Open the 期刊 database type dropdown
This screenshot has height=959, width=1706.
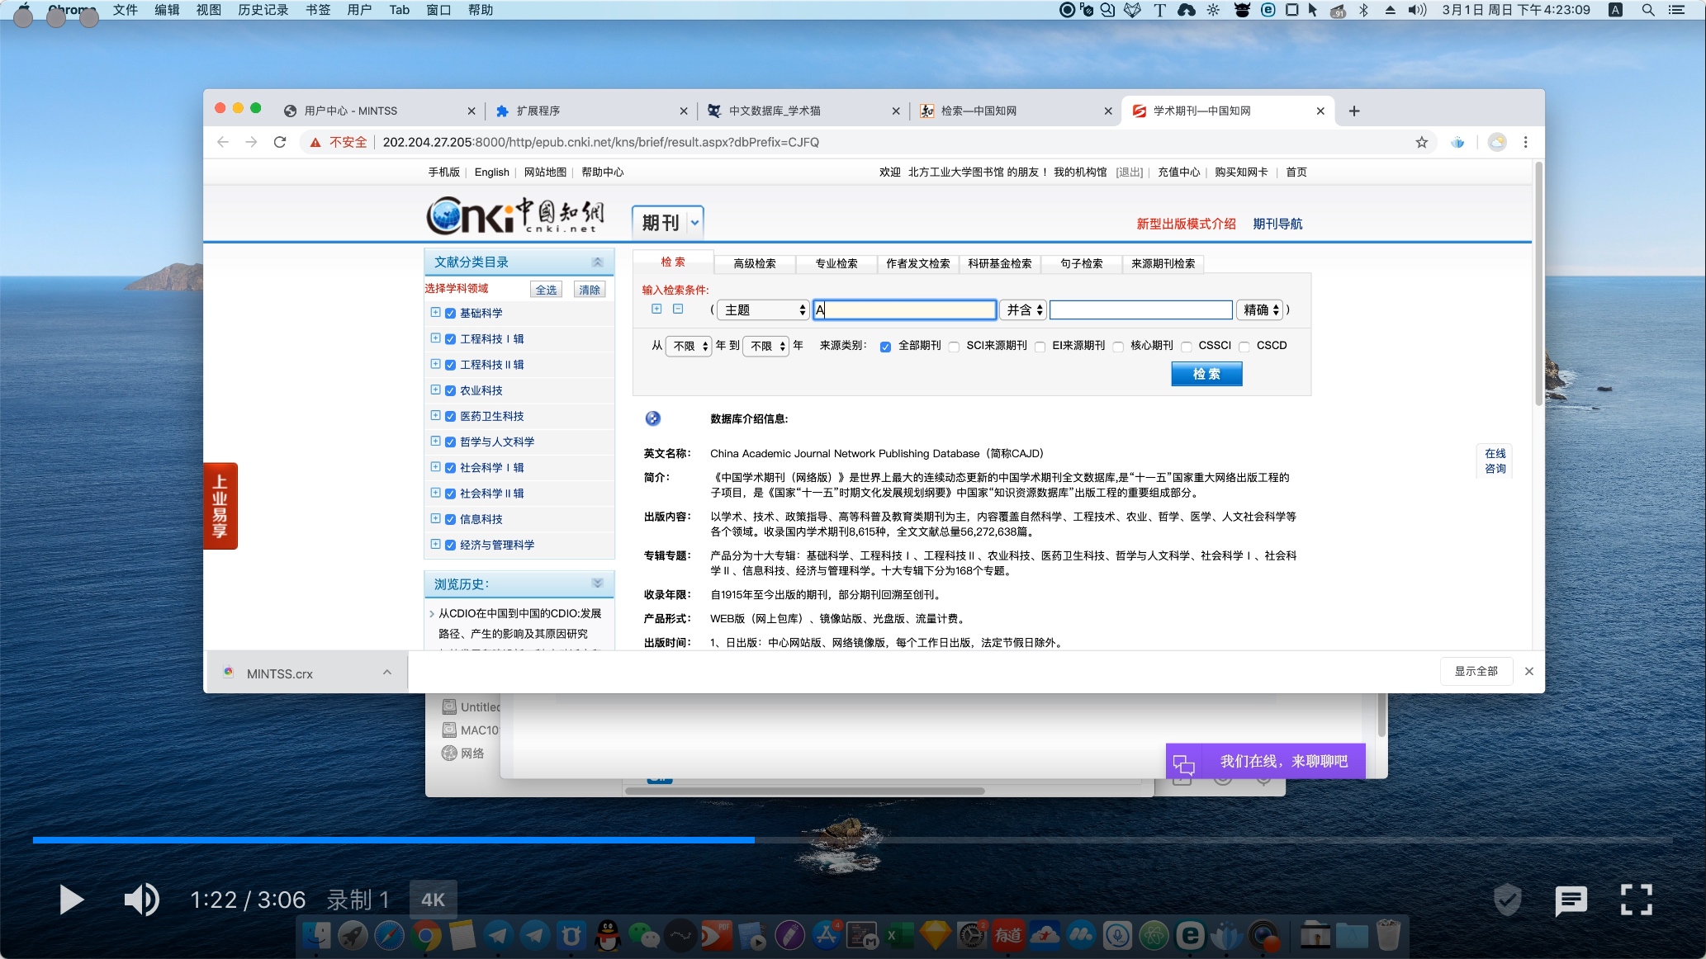(x=667, y=222)
